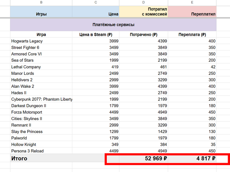Viewport: 230px width, 172px height.
Task: Select the "Итого" total row label
Action: click(x=20, y=159)
